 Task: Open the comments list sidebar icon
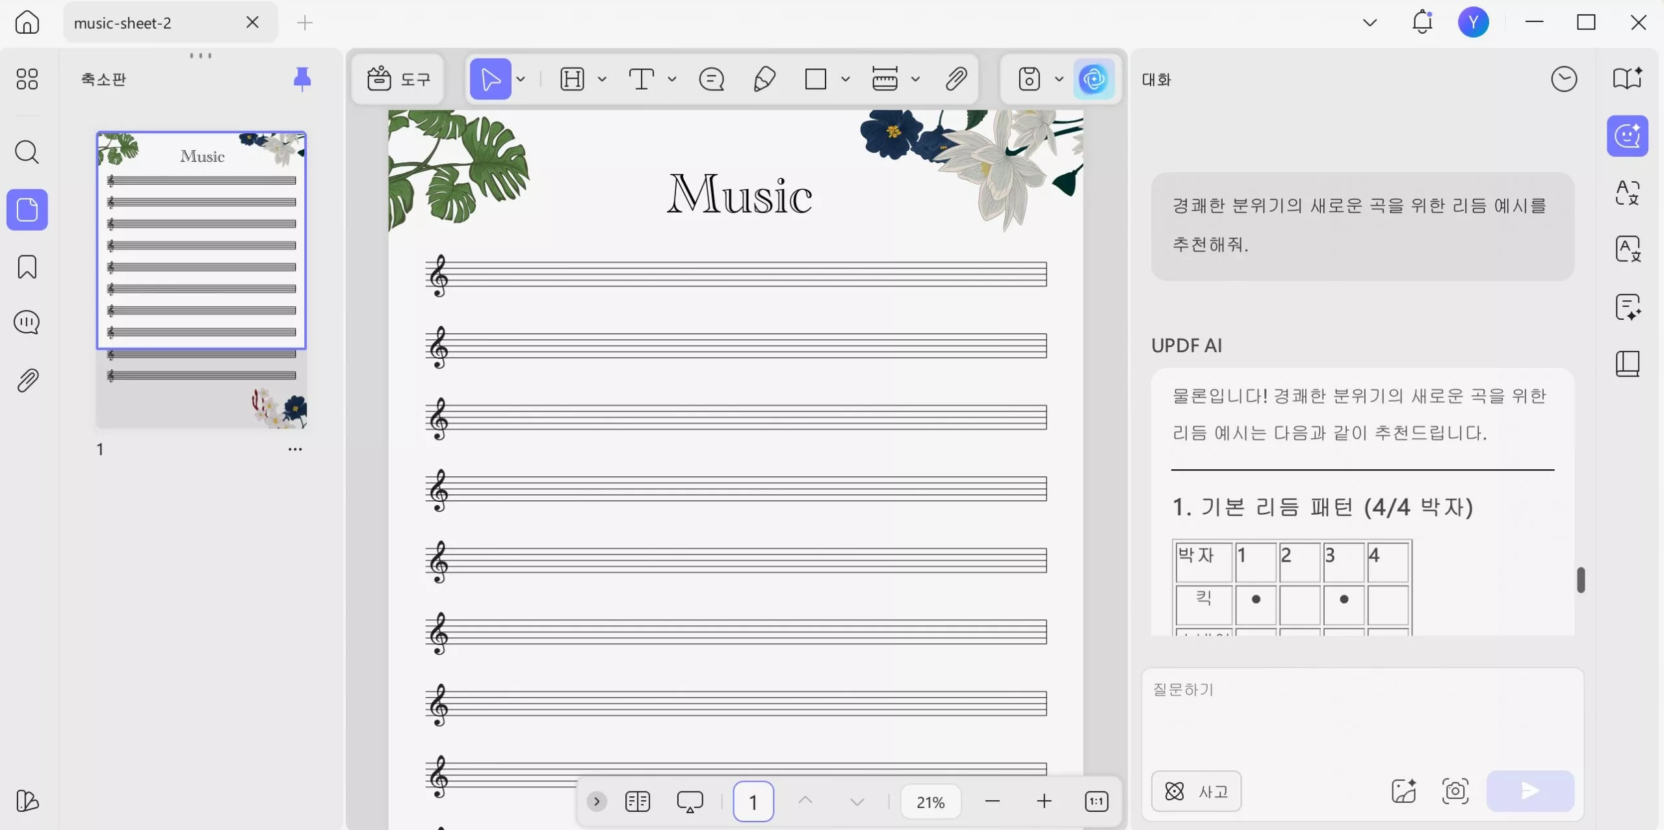click(27, 322)
